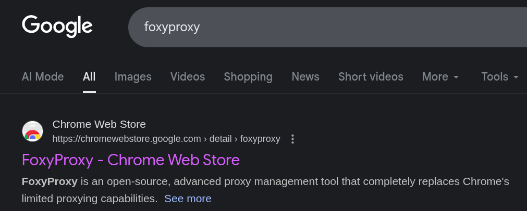Screen dimensions: 527x211
Task: Click See more in the result snippet
Action: pos(188,199)
